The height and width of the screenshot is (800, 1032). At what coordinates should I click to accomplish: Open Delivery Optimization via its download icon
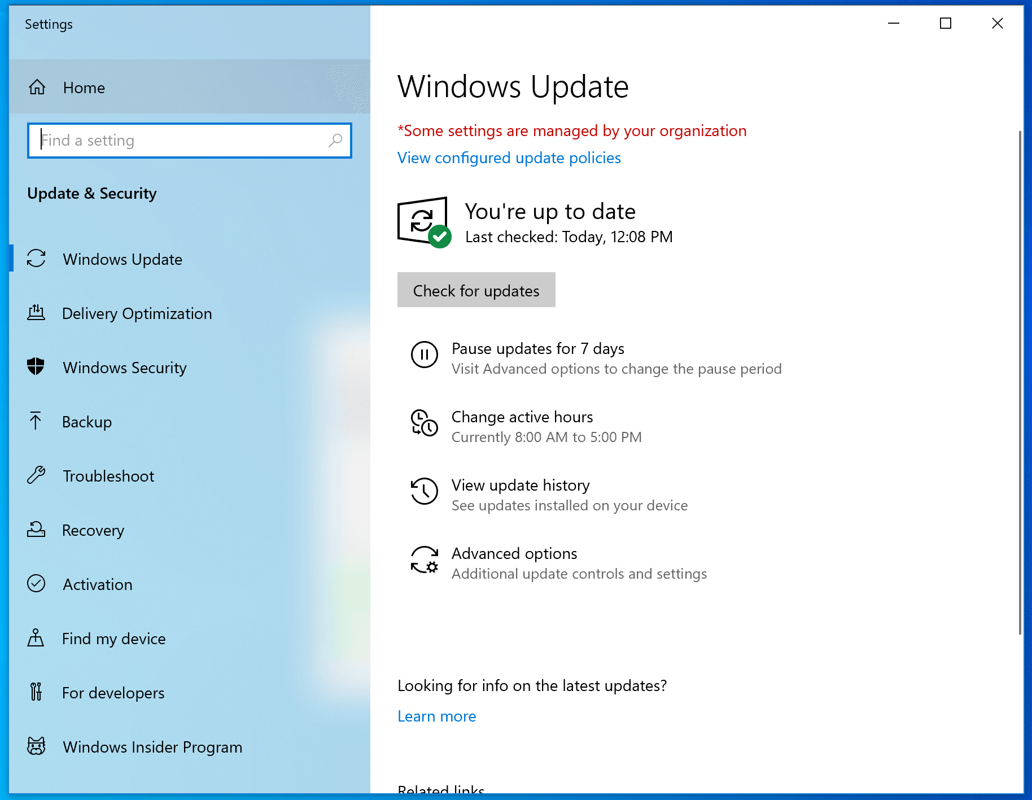(x=36, y=313)
